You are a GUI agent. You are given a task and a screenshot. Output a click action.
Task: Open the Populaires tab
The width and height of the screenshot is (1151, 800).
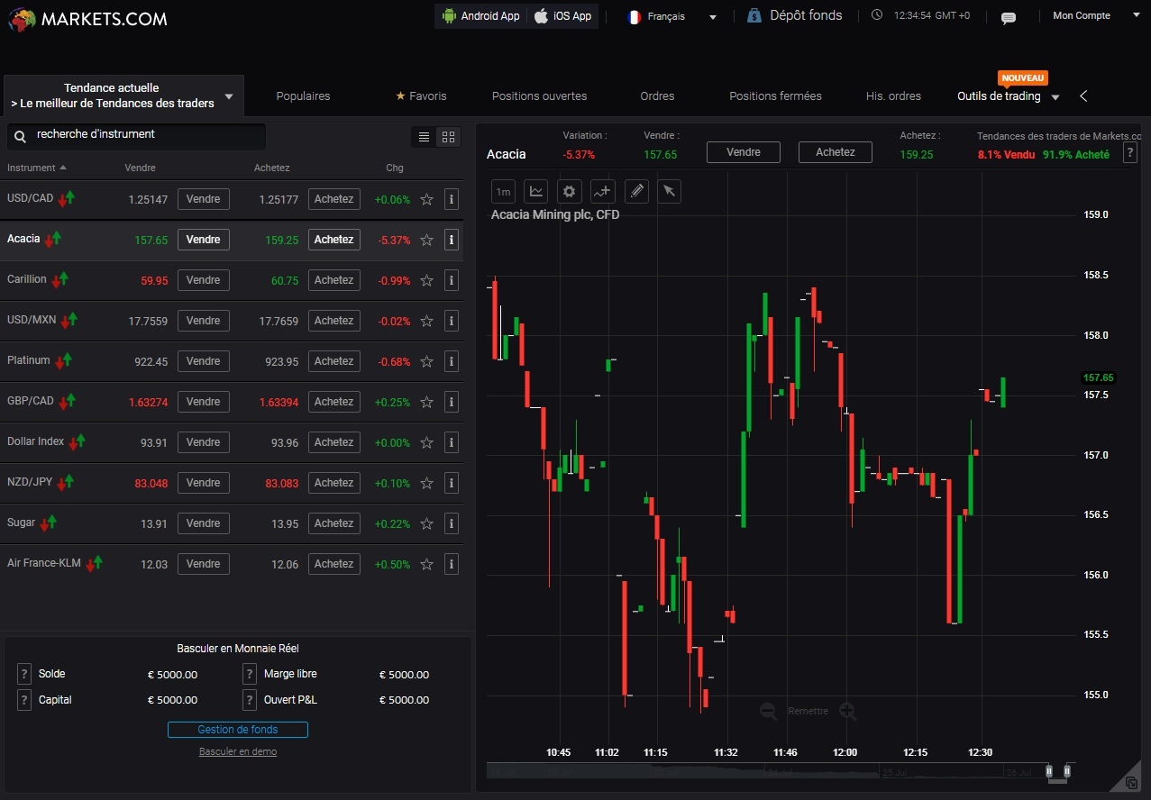point(303,95)
